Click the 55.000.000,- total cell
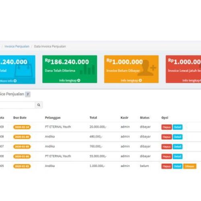Viewport: 201px width, 201px height. (x=98, y=156)
